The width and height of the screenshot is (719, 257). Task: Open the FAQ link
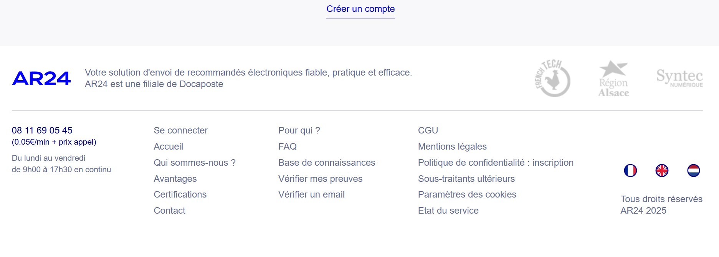tap(287, 147)
